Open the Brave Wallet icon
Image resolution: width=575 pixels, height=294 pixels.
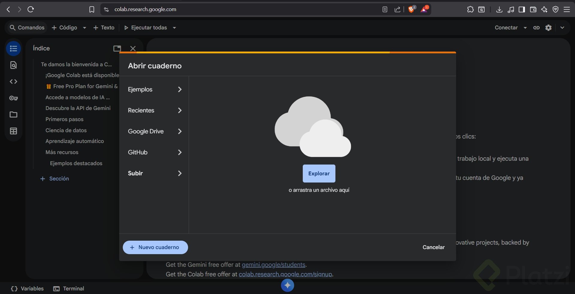(533, 10)
